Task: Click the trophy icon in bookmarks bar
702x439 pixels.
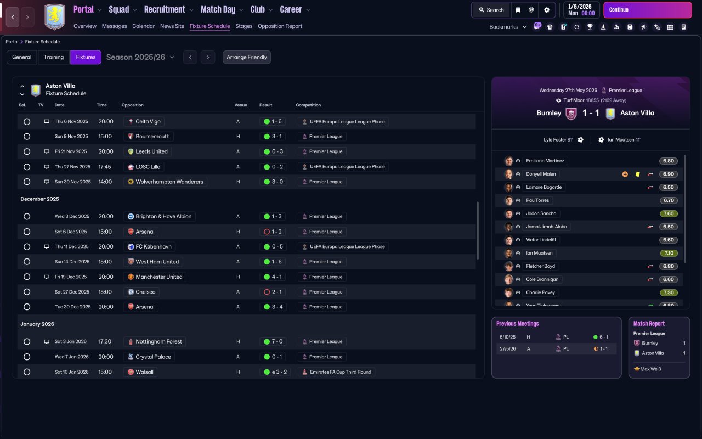Action: pos(590,27)
